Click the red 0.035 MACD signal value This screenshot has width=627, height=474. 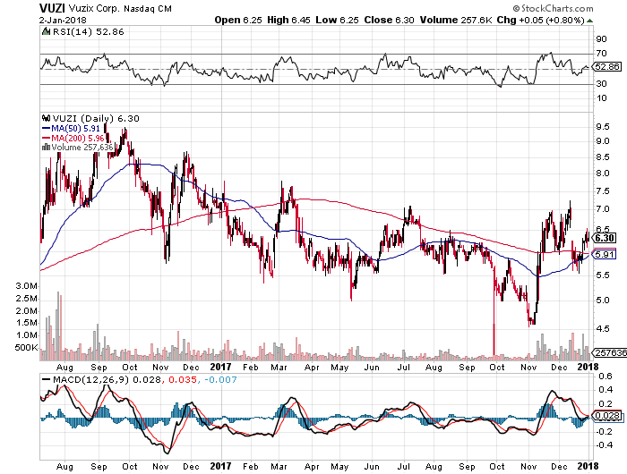[x=183, y=379]
